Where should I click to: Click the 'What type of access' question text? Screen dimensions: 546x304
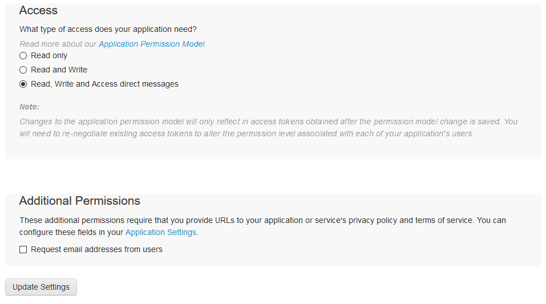pyautogui.click(x=108, y=29)
